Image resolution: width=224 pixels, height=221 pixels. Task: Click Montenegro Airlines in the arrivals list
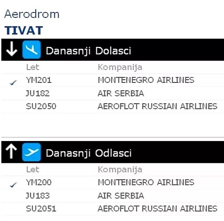click(x=146, y=80)
